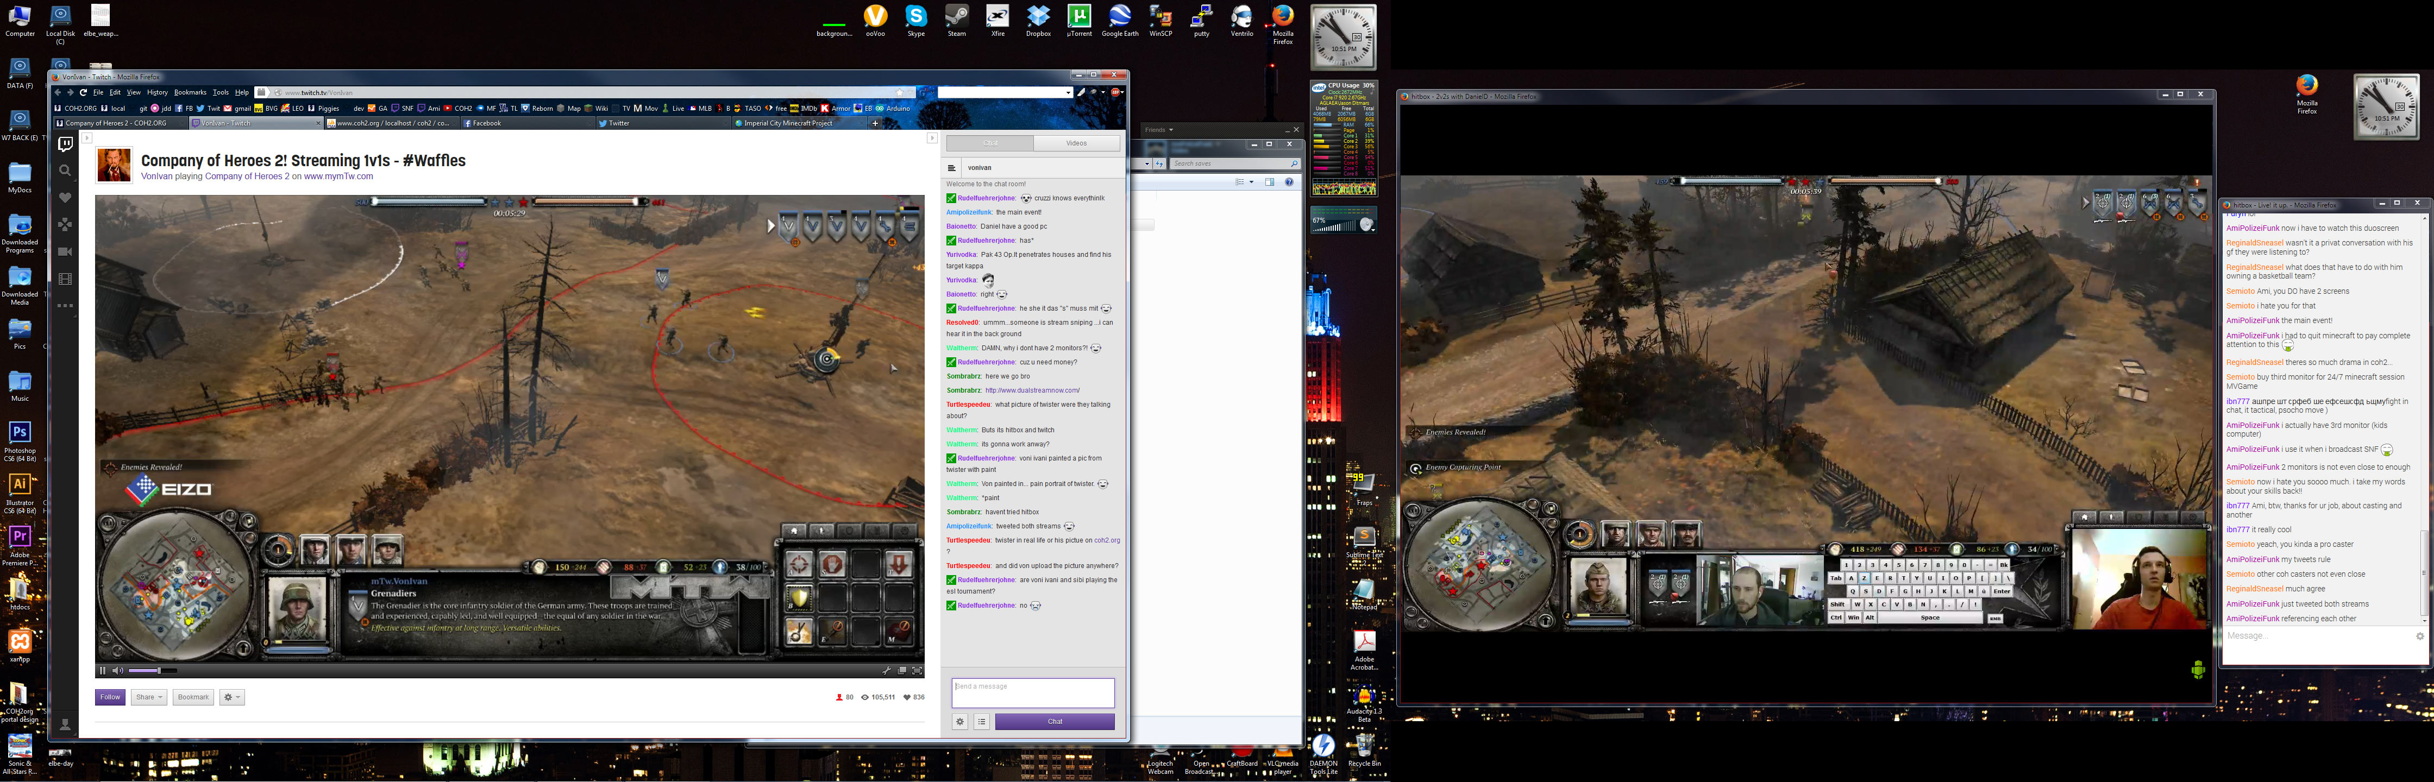Select the Chat tab in Twitch panel
Image resolution: width=2434 pixels, height=782 pixels.
coord(990,143)
